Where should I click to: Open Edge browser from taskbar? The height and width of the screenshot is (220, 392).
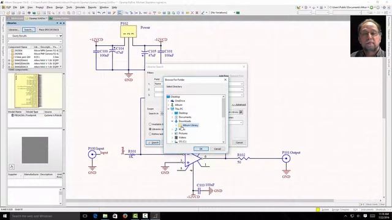[x=95, y=216]
